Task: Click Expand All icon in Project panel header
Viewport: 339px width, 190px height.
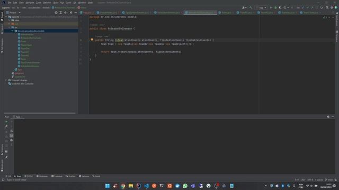Action: 60,13
